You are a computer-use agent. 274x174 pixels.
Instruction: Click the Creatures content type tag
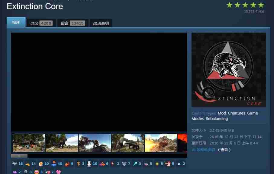click(237, 113)
